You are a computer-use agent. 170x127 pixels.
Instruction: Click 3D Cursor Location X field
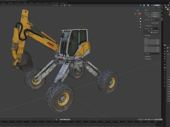tap(152, 40)
